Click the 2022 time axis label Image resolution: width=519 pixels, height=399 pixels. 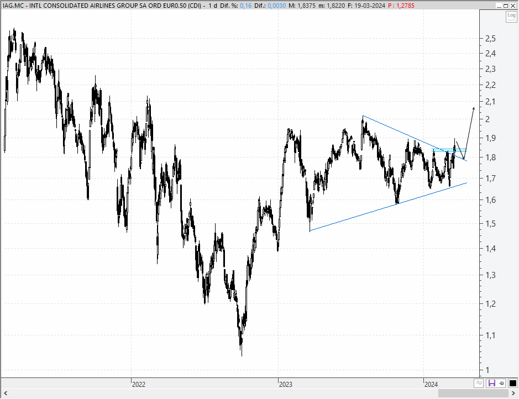point(139,385)
